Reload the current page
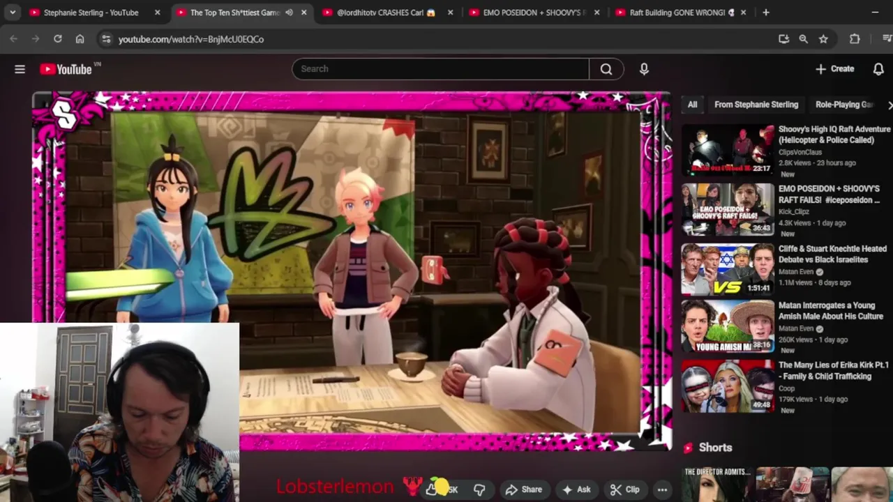 (57, 39)
